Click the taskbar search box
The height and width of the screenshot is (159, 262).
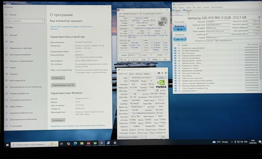pos(35,144)
